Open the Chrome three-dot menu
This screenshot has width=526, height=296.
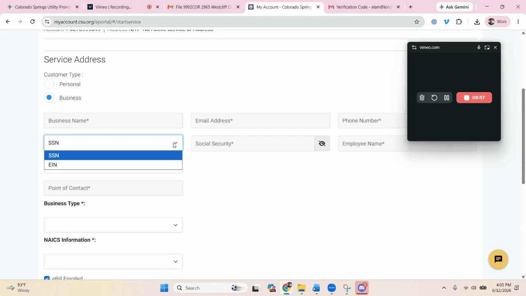(518, 22)
